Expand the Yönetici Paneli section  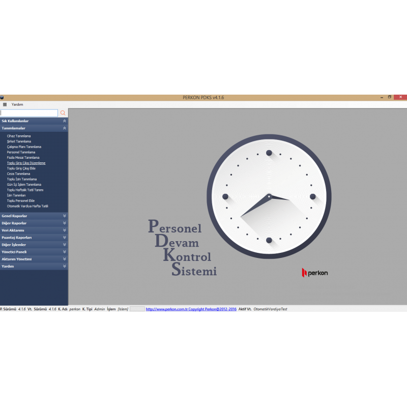(x=34, y=252)
